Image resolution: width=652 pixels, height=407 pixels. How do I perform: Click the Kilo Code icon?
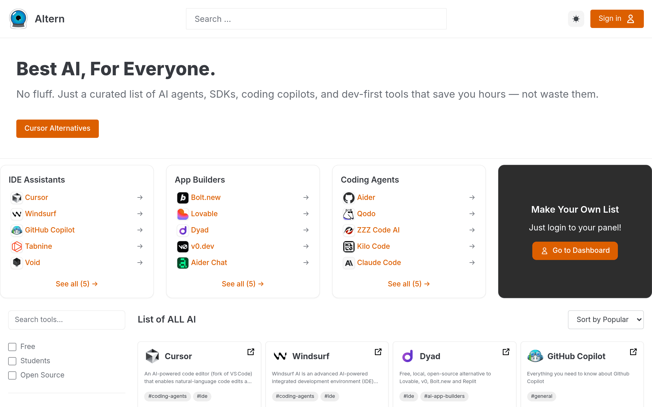tap(349, 246)
